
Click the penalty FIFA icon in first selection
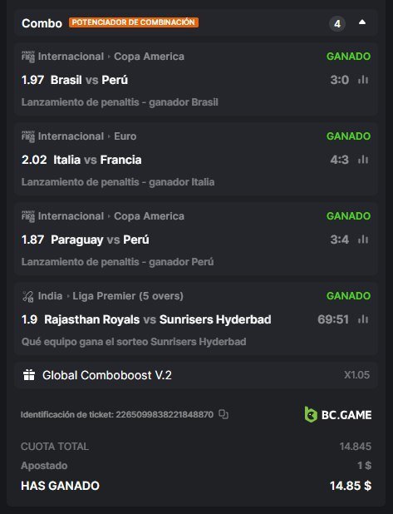(x=28, y=57)
